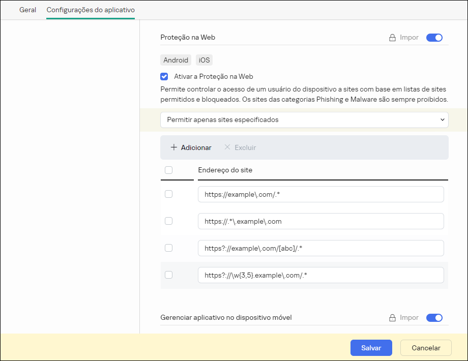Toggle the Gerenciar aplicativo Impor switch
468x361 pixels.
coord(434,318)
